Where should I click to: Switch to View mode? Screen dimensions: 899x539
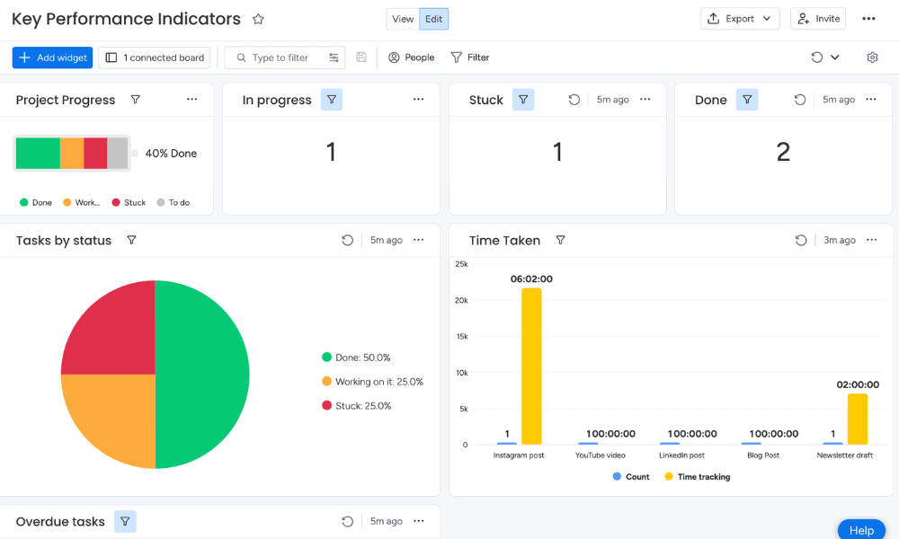[x=403, y=19]
